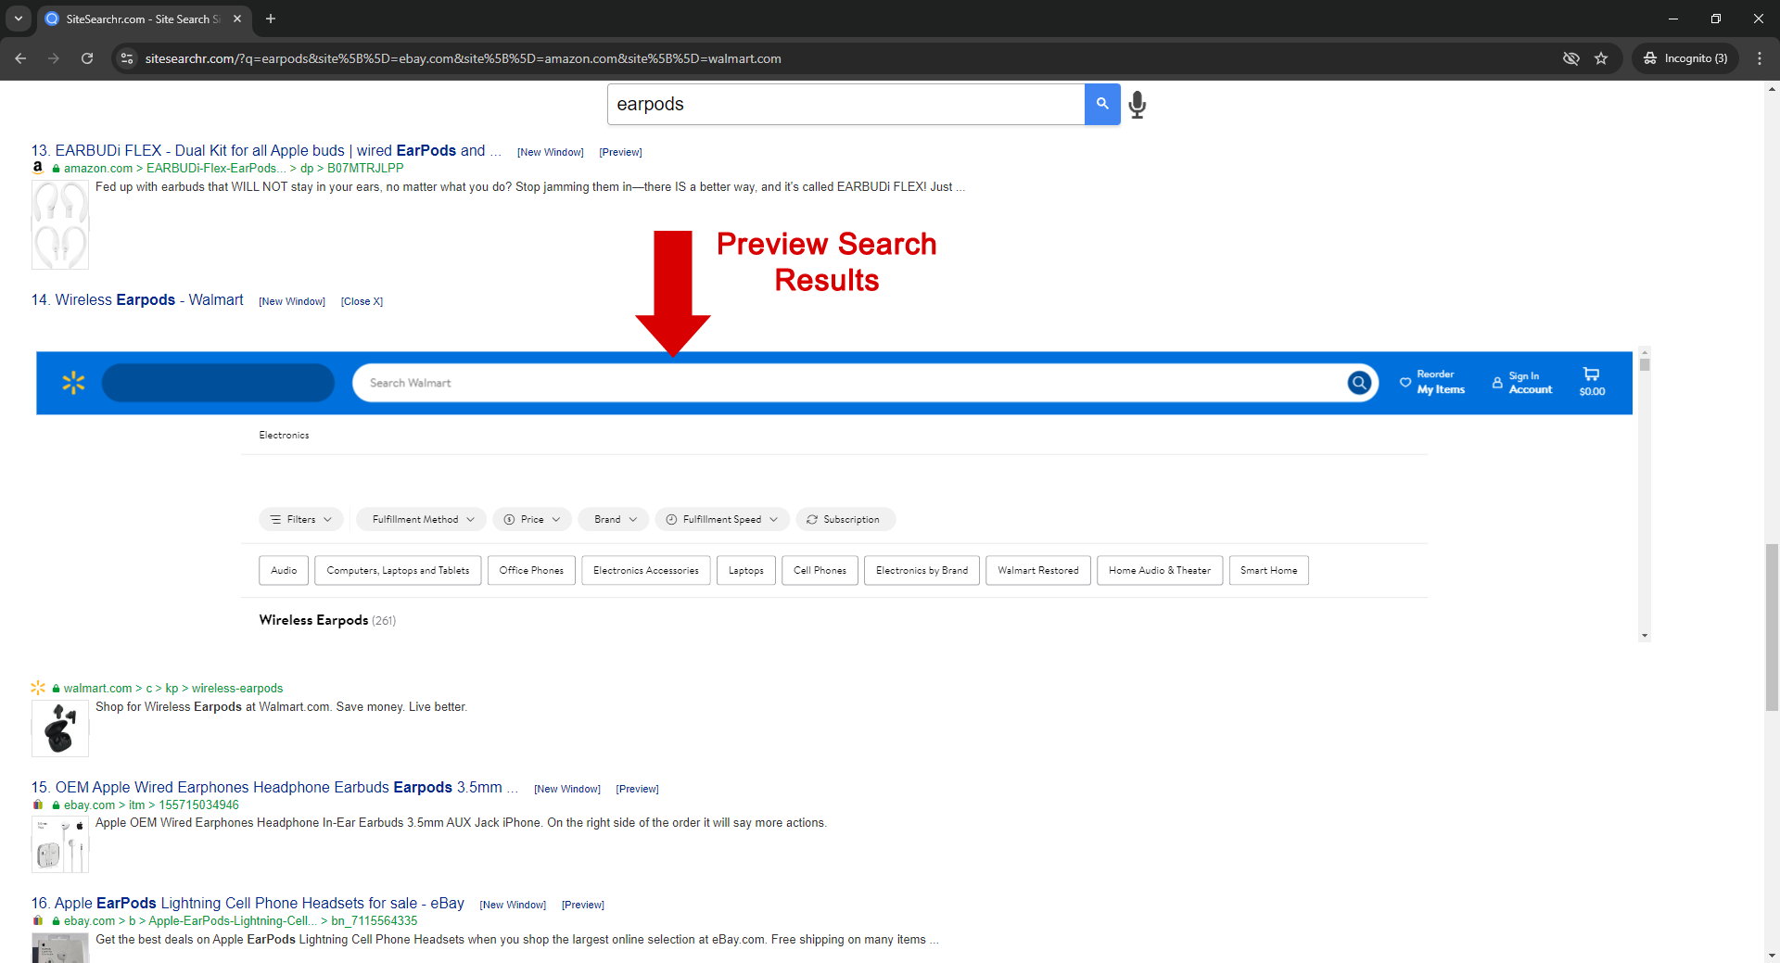This screenshot has height=963, width=1780.
Task: Select Computers, Laptops and Tablets chip
Action: (398, 570)
